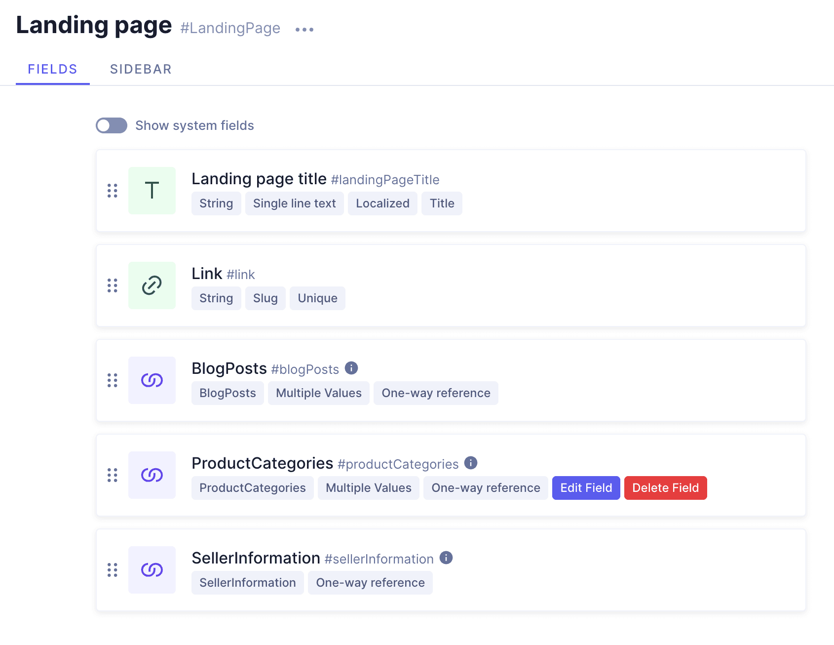Open the Landing page options menu via ellipsis
The width and height of the screenshot is (834, 645).
coord(304,29)
